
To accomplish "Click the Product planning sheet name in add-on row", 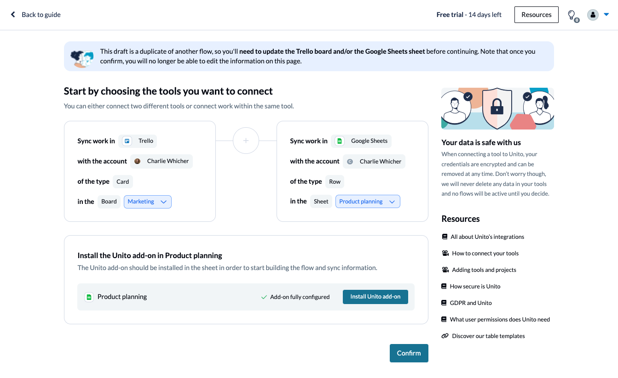I will (x=122, y=297).
